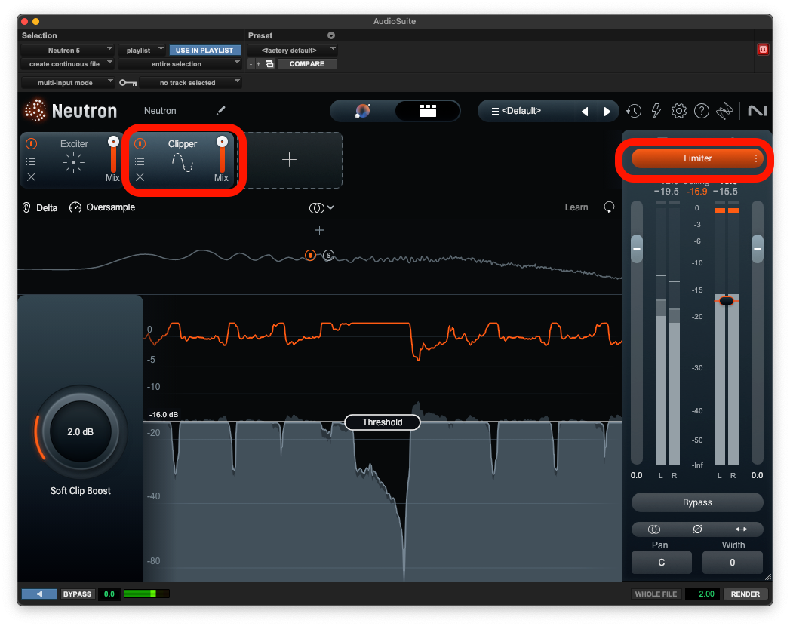
Task: Open Neutron settings gear
Action: tap(678, 111)
